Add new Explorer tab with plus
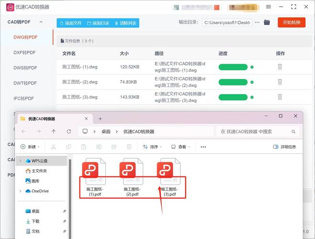This screenshot has height=239, width=315. pyautogui.click(x=100, y=119)
